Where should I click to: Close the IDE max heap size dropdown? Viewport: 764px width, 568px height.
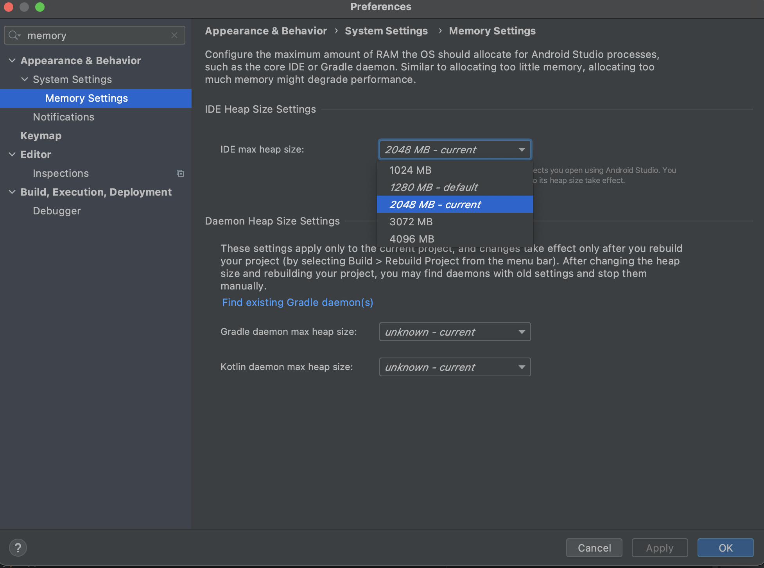(522, 150)
